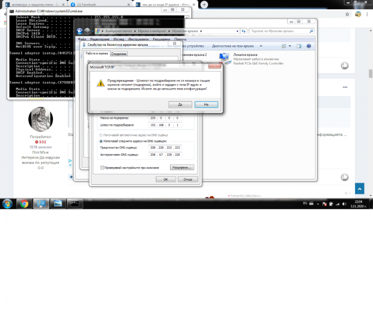
Task: Click the Да button in the warning dialog
Action: point(180,104)
